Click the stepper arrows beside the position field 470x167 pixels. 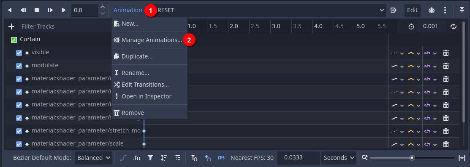[x=103, y=10]
